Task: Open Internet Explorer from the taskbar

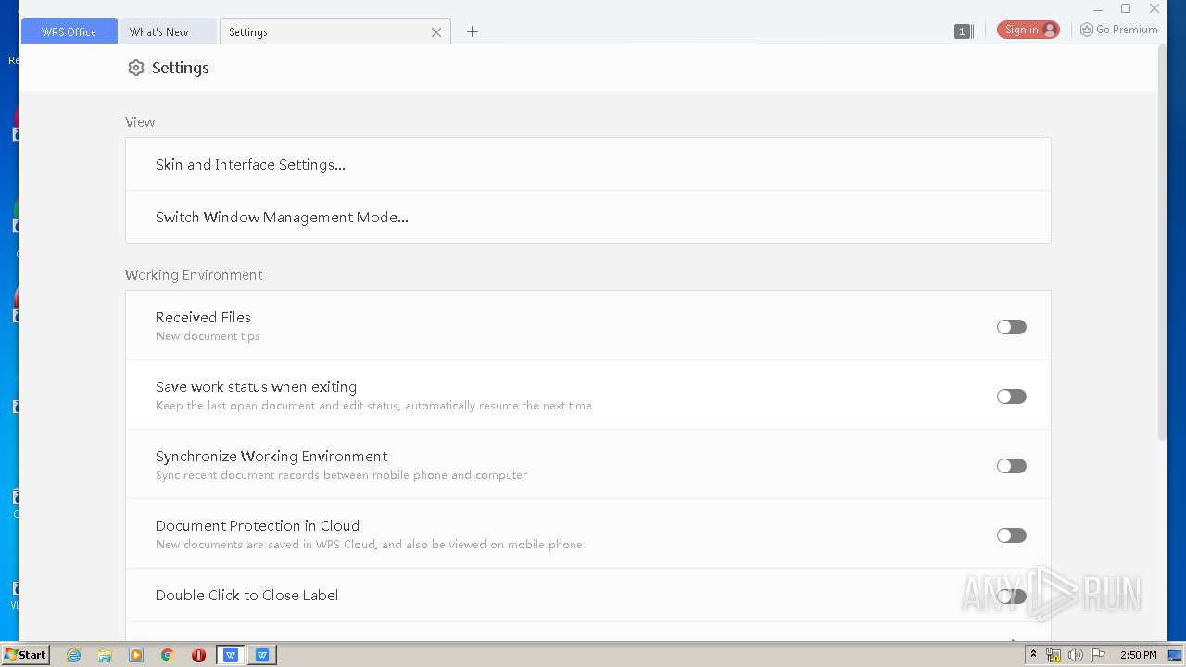Action: click(73, 655)
